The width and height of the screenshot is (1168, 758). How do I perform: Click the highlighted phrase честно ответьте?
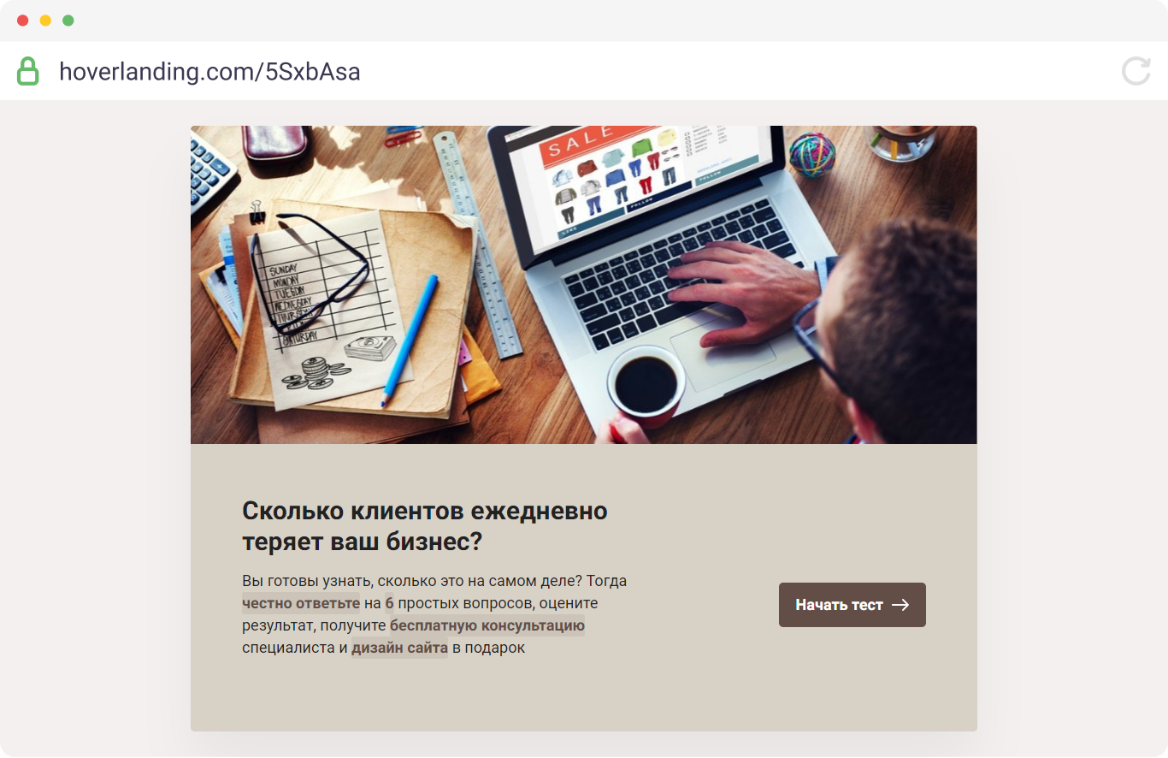pos(301,603)
